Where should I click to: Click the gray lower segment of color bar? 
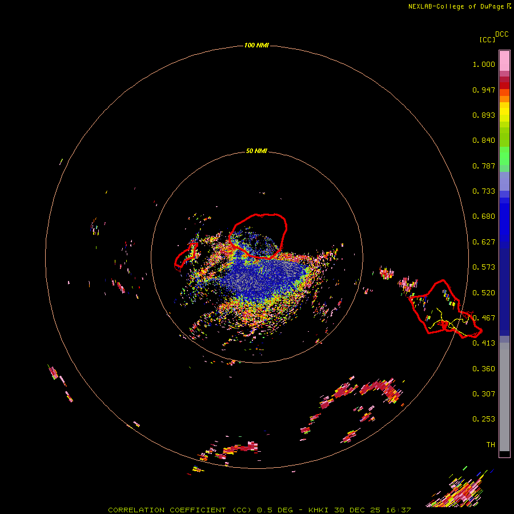pos(504,397)
